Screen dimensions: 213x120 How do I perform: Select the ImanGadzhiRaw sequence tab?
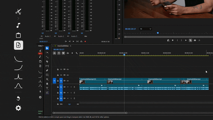[63, 46]
